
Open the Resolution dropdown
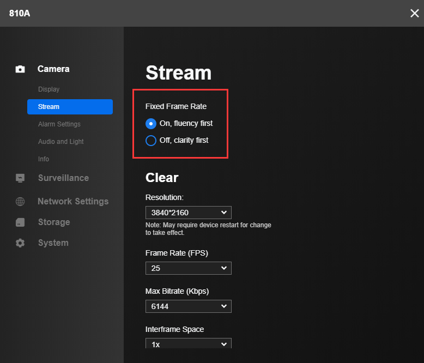[188, 213]
